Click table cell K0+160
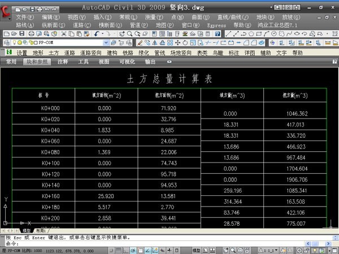339x254 pixels. tap(51, 196)
